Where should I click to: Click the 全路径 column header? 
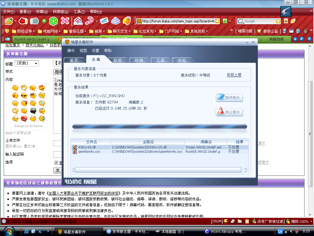click(x=148, y=142)
